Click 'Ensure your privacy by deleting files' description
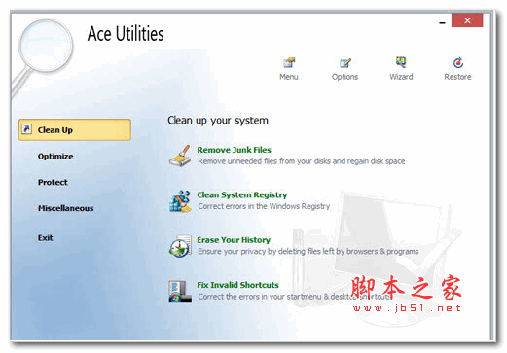 [x=308, y=251]
